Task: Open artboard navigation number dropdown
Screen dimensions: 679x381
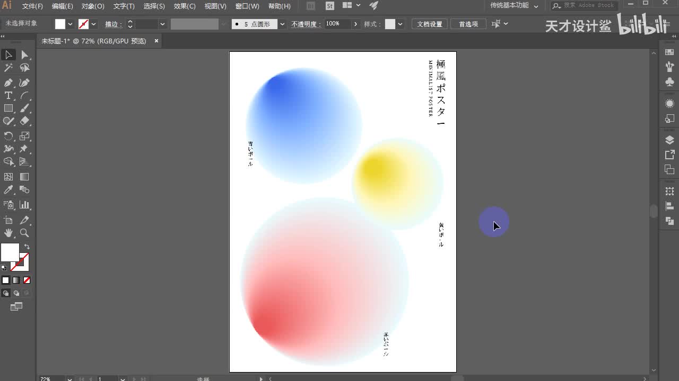Action: [x=123, y=378]
